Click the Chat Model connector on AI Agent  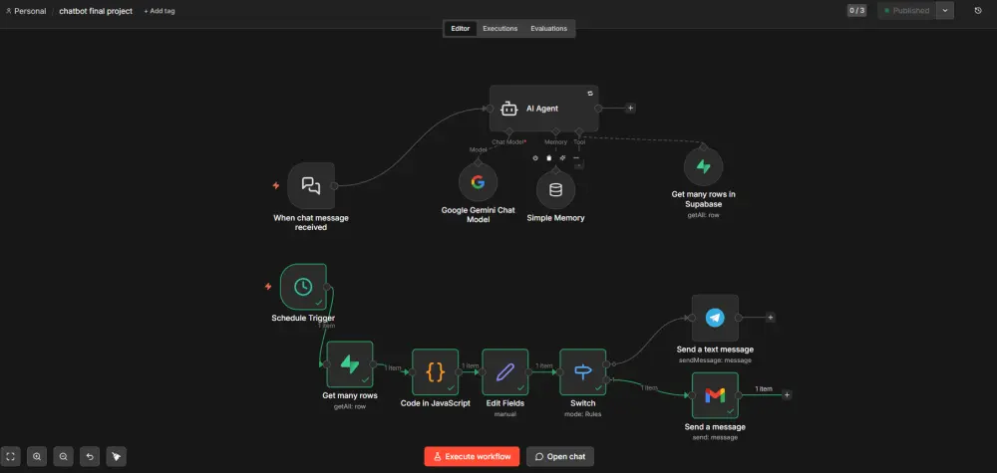(508, 131)
